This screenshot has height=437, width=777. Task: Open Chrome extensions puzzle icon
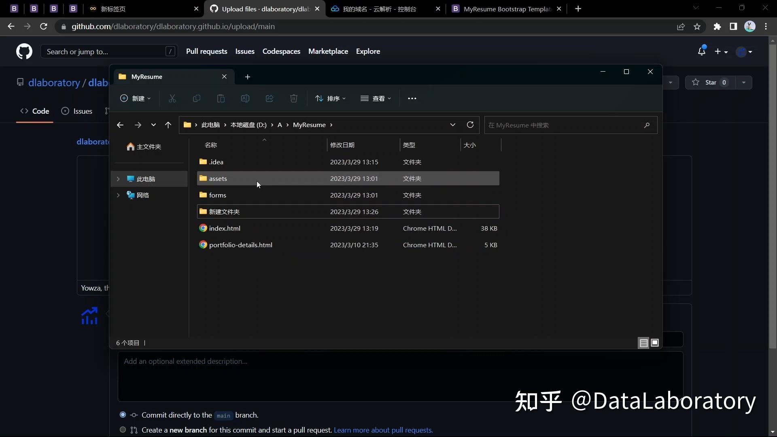(x=717, y=27)
